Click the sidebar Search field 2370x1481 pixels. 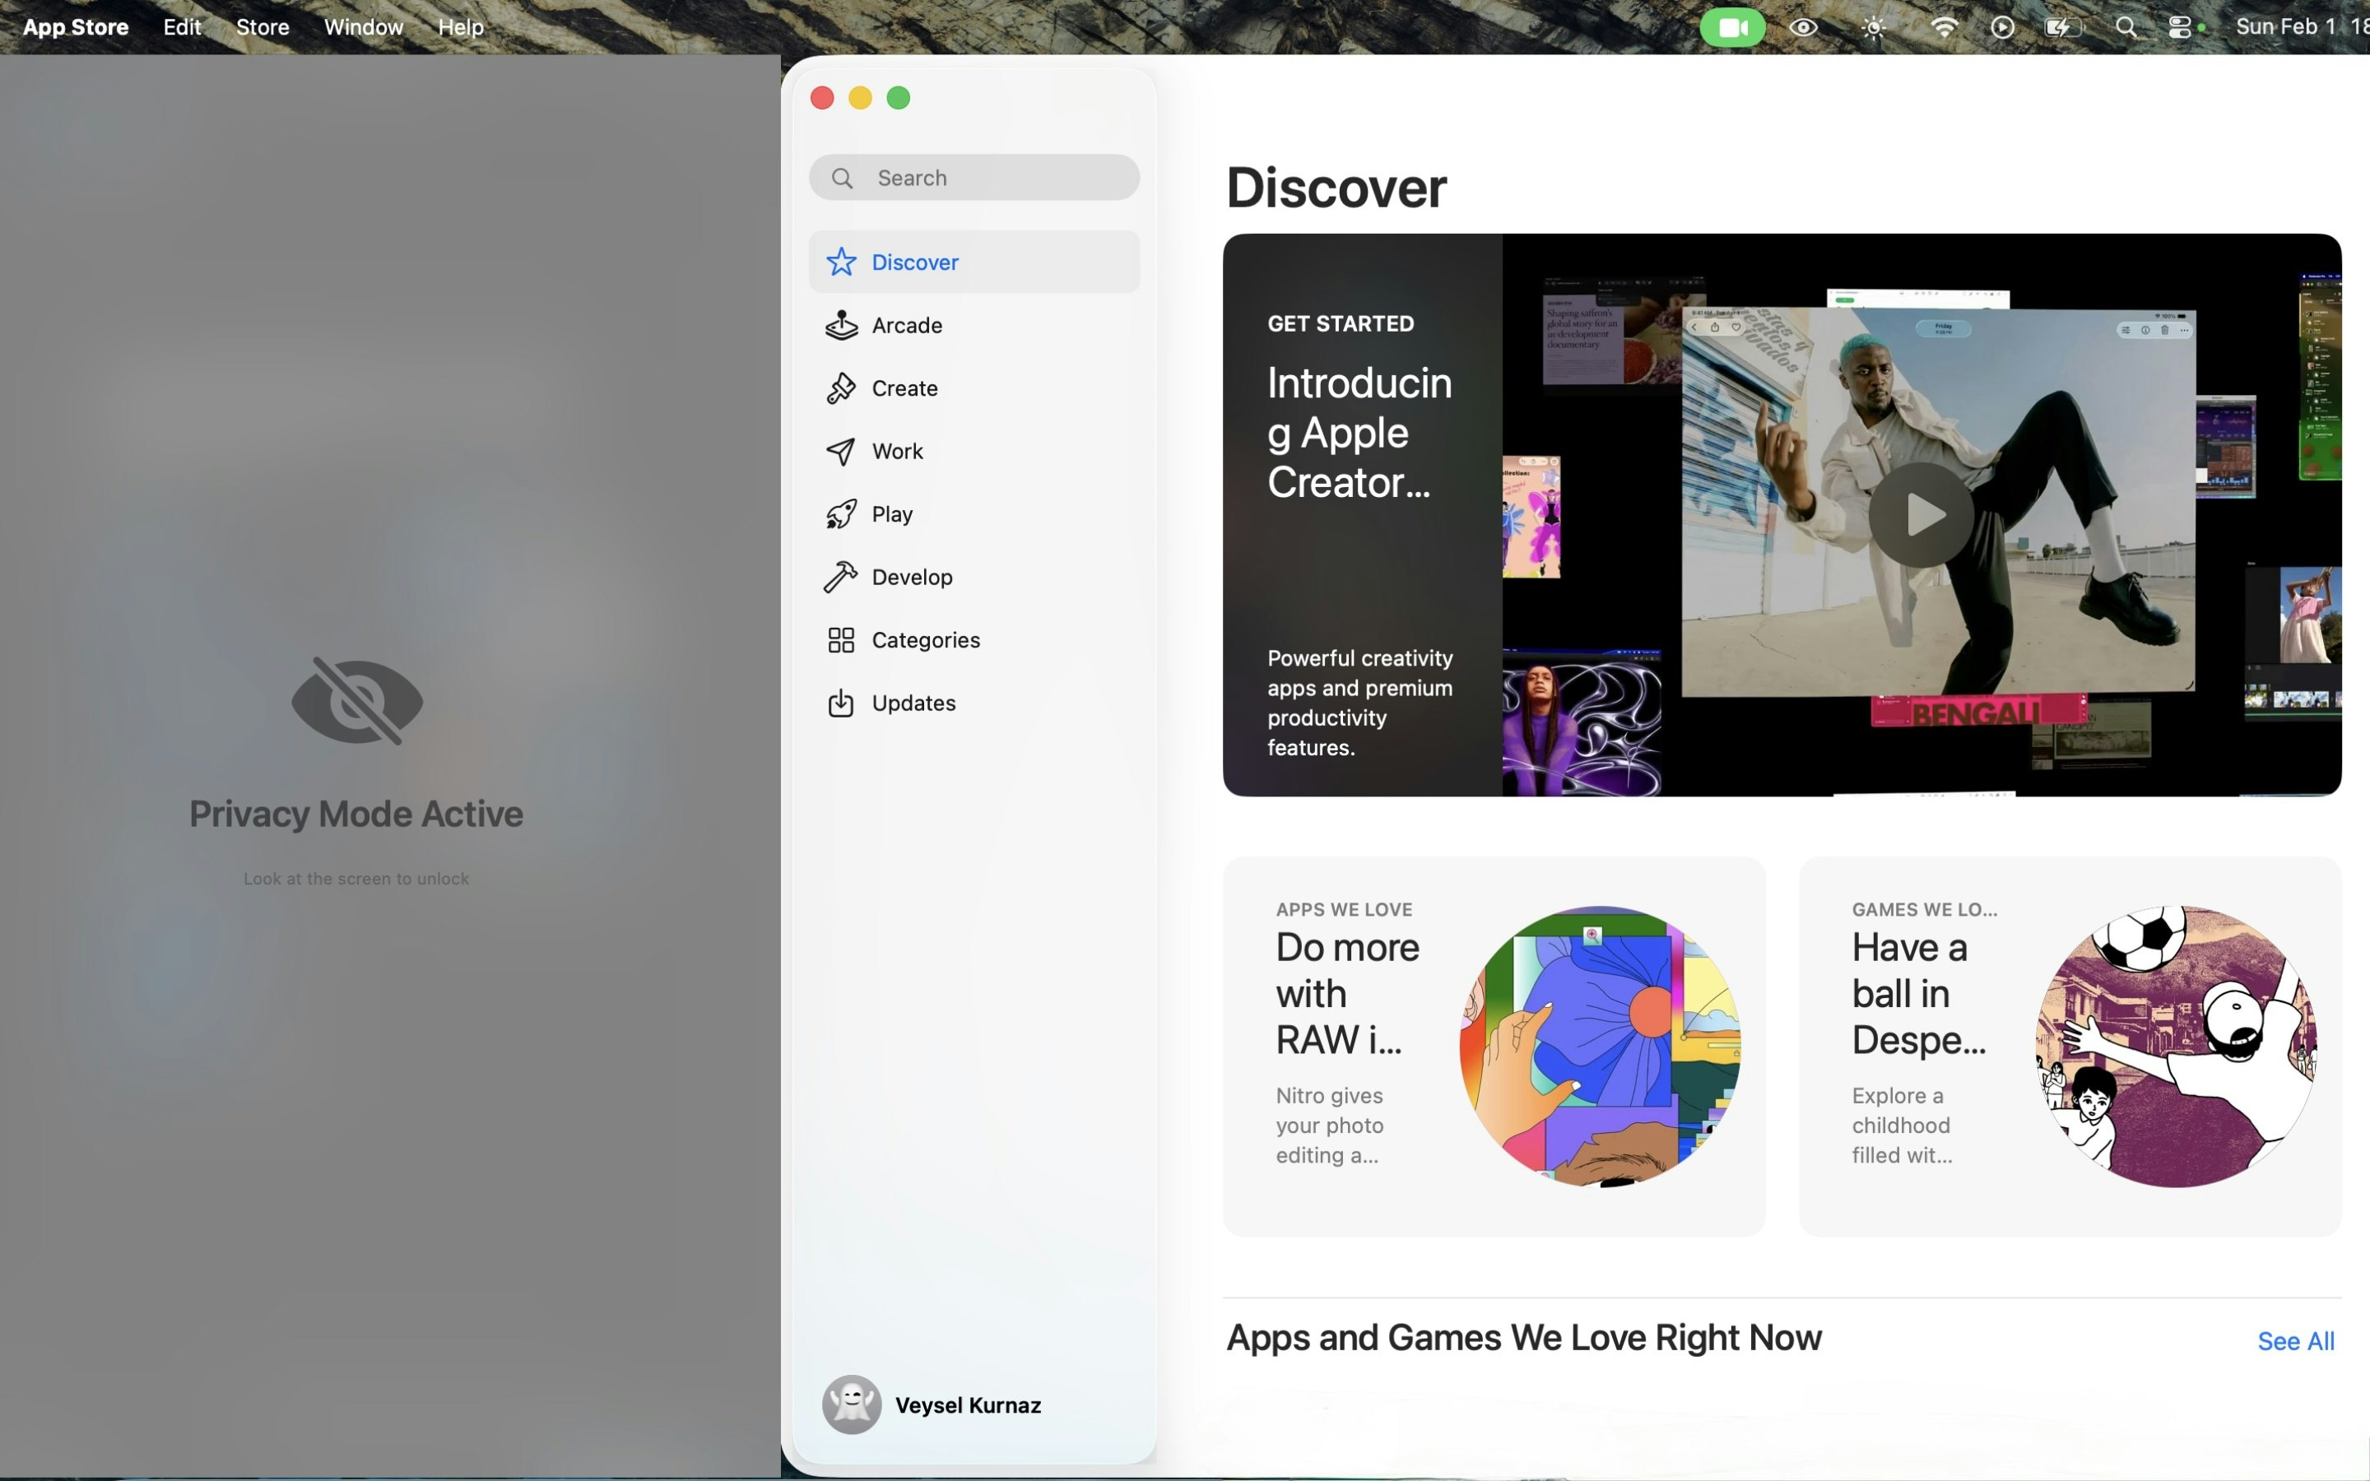point(974,179)
